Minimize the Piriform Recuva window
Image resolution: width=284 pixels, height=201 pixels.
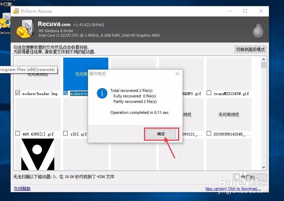[x=230, y=11]
